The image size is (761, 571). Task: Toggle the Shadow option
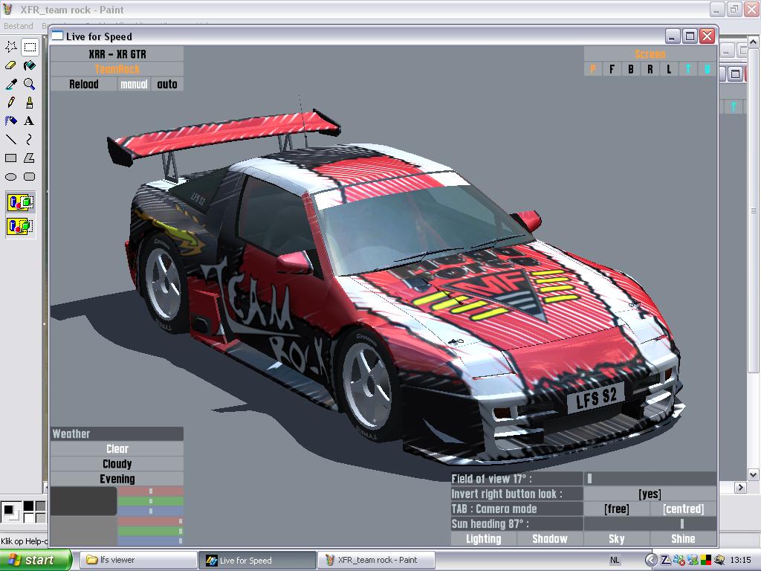coord(550,538)
